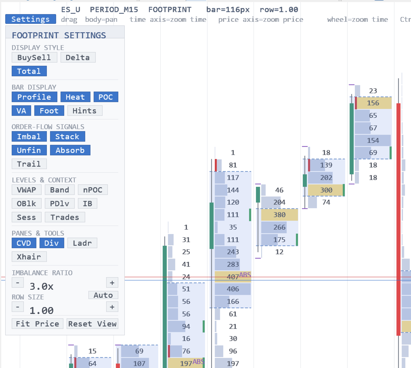Show the VWAP level
Screen dimensions: 411x368
(27, 190)
